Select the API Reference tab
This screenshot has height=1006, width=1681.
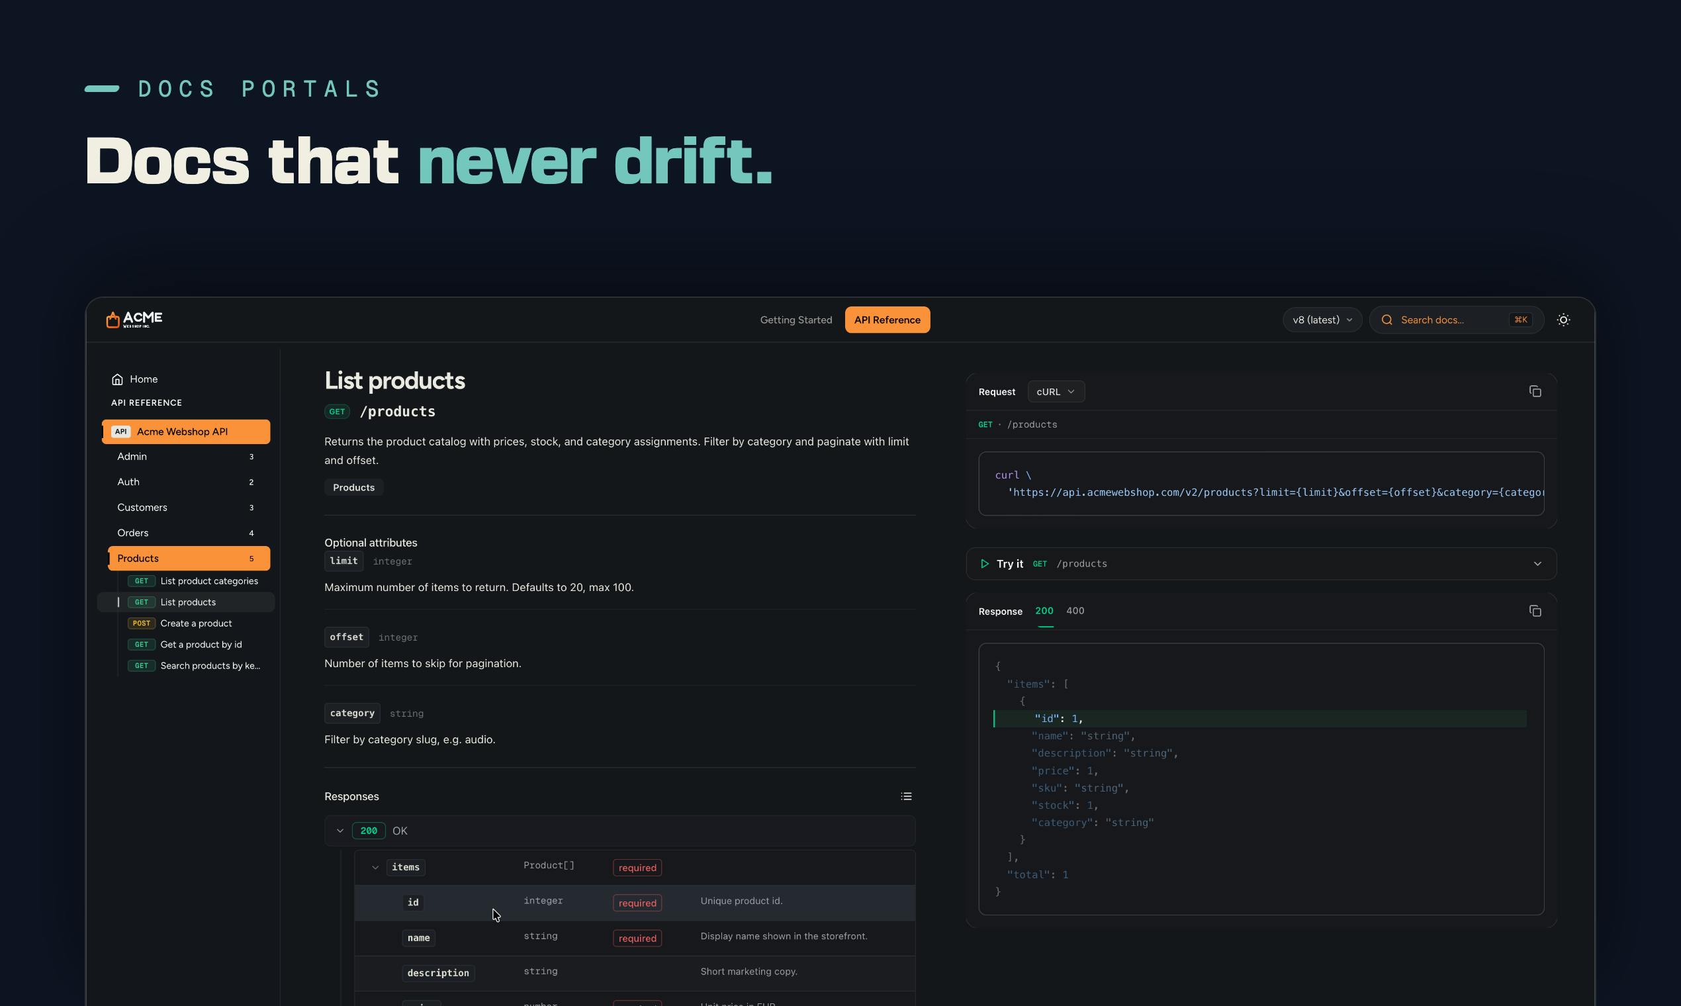(887, 320)
